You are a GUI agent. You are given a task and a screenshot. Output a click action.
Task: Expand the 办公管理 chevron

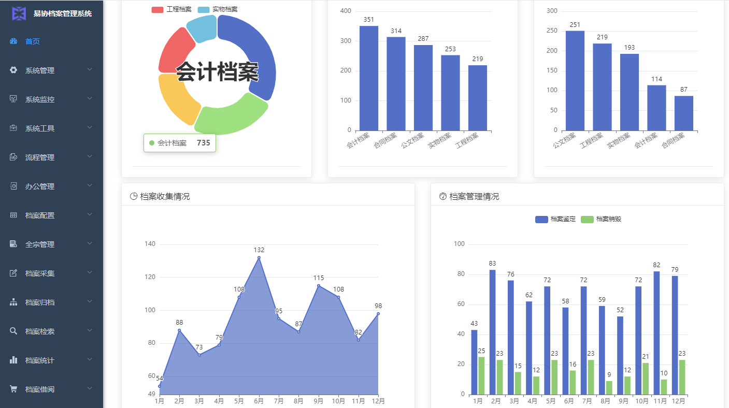pyautogui.click(x=90, y=185)
